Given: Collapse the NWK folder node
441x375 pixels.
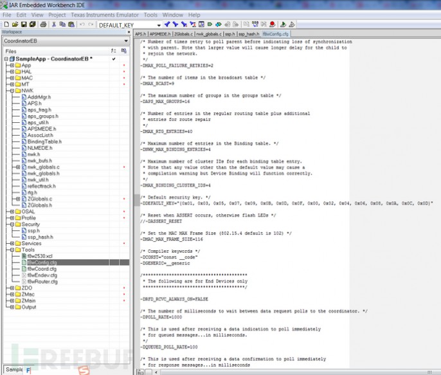Looking at the screenshot, I should pos(12,91).
